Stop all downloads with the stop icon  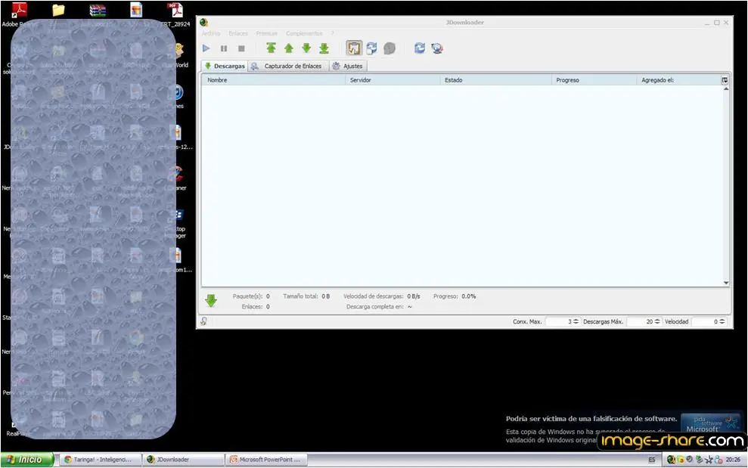[241, 48]
